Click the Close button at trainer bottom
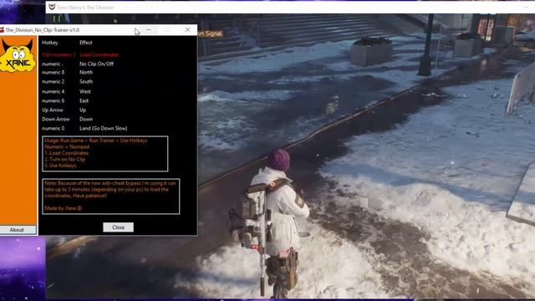 pos(118,227)
